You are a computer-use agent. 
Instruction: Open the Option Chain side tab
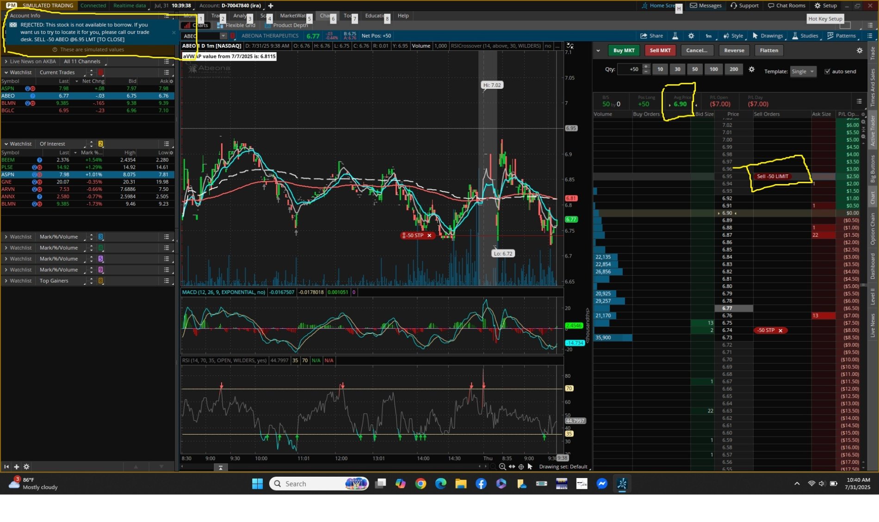873,229
